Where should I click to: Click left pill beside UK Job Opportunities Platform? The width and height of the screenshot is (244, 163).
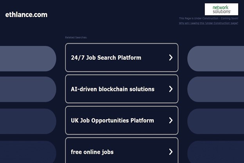pos(28,121)
